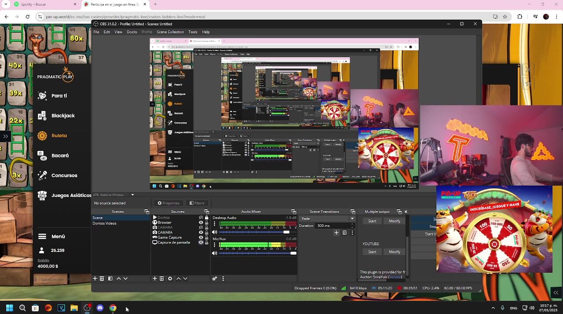This screenshot has width=563, height=314.
Task: Undock the Scenes panel
Action: [x=147, y=212]
